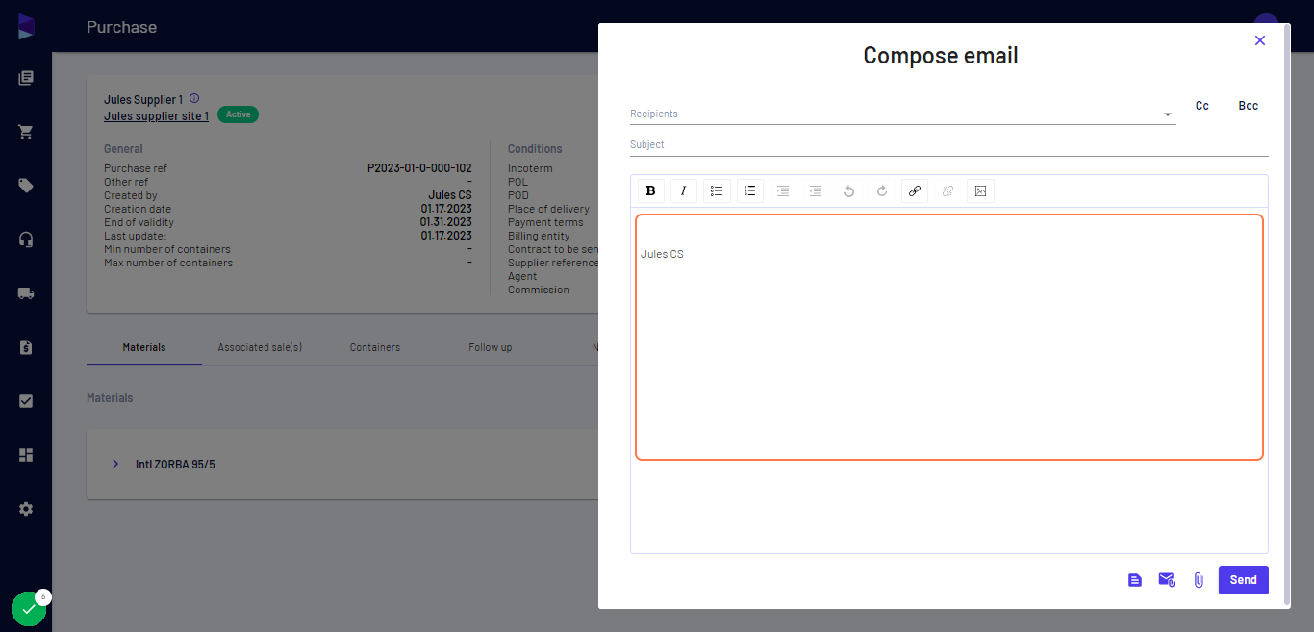Add Cc recipients

1202,106
